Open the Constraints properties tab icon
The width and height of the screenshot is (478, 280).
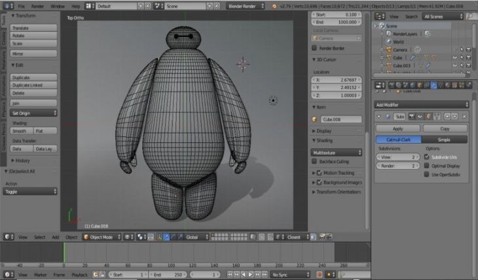click(427, 85)
